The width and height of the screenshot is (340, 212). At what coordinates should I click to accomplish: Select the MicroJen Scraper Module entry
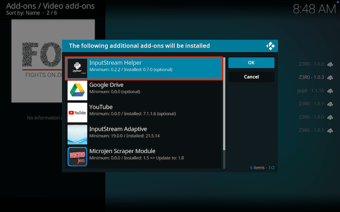(144, 157)
